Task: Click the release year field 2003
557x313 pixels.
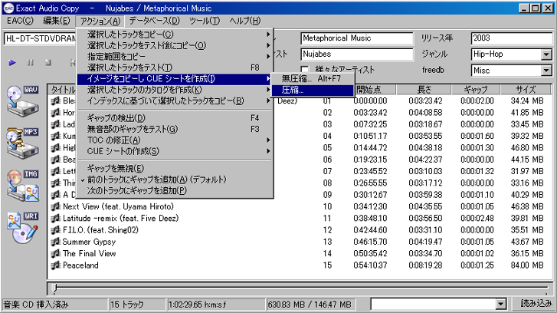Action: [512, 38]
